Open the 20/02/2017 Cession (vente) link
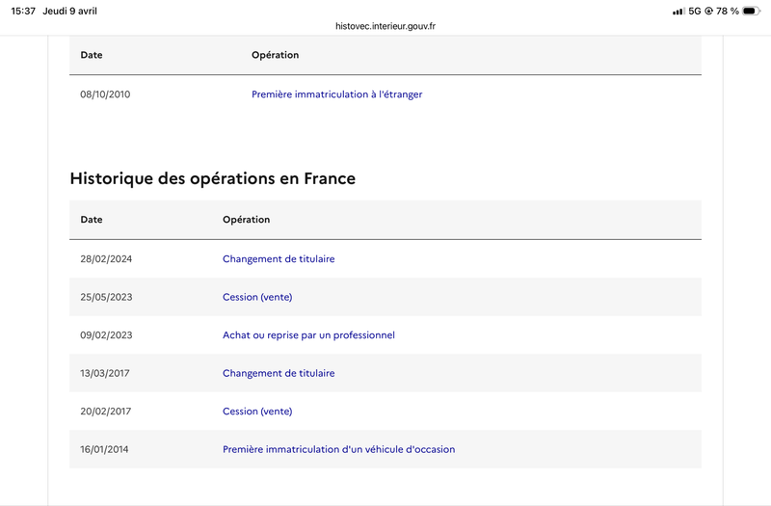The height and width of the screenshot is (506, 771). [256, 411]
